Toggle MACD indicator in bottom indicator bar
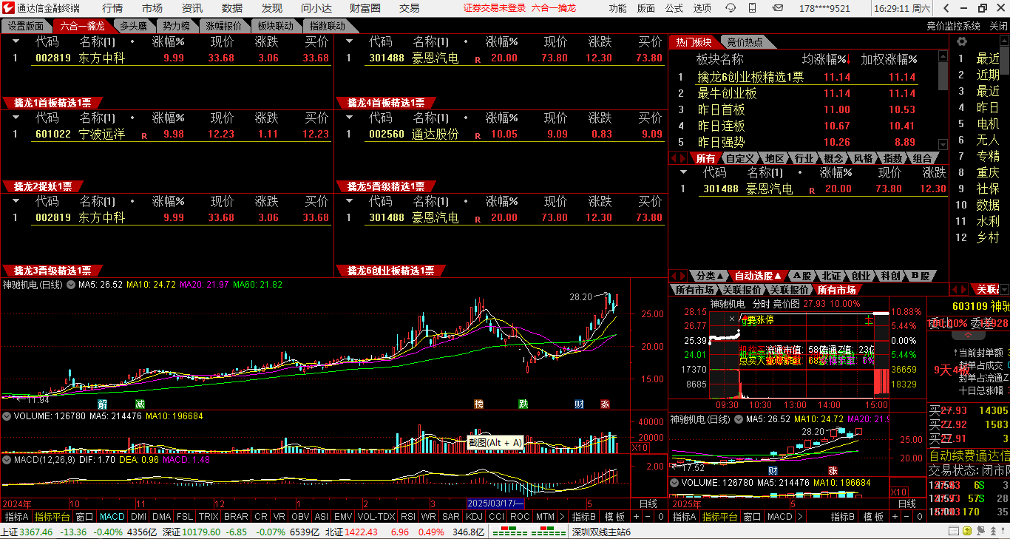 click(x=112, y=517)
